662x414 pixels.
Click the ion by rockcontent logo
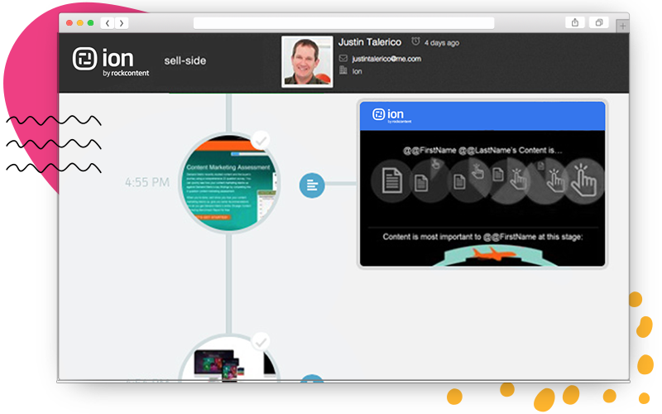(103, 61)
